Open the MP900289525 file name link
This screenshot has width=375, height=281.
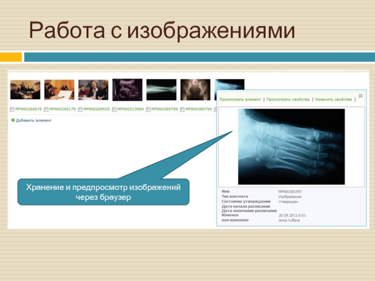click(x=97, y=109)
